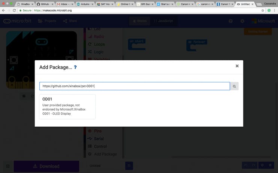Click the simulator restart button

click(32, 96)
